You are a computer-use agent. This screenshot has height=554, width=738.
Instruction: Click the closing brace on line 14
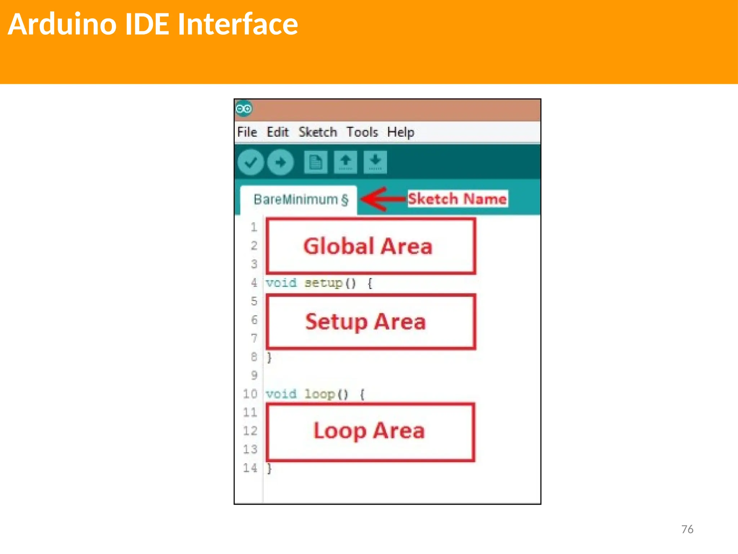pos(269,469)
